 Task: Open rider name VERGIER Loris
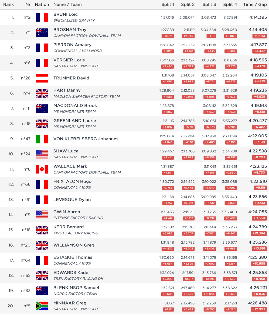click(x=69, y=60)
